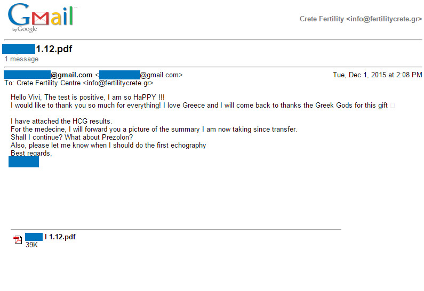Click the redacted block before the subject
Image resolution: width=424 pixels, height=291 pixels.
(x=19, y=49)
